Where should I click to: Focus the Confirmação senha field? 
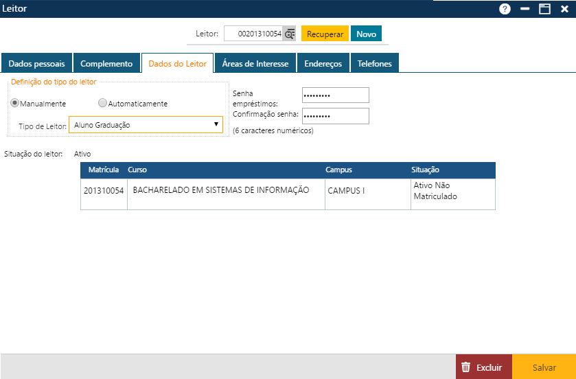click(x=335, y=116)
